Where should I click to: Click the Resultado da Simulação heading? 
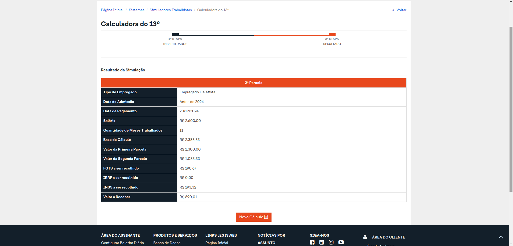click(123, 70)
